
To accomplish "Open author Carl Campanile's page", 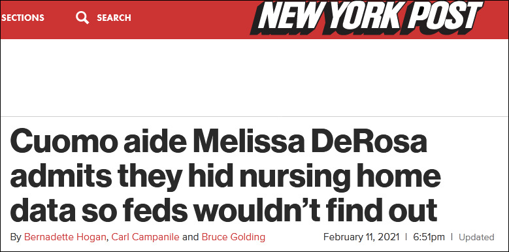I will tap(145, 237).
